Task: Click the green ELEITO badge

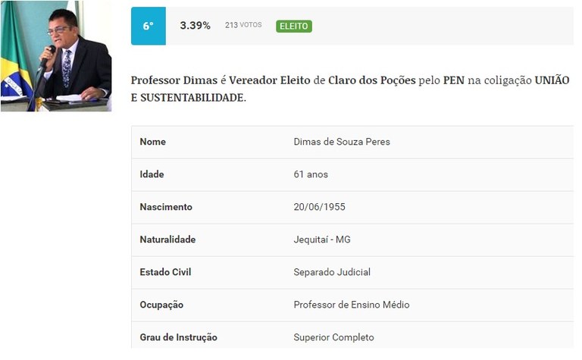Action: point(294,27)
